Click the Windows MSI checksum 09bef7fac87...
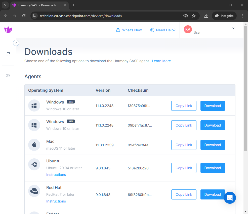The width and height of the screenshot is (248, 214). (140, 125)
